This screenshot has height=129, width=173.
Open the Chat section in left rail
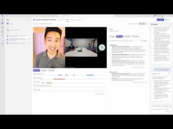(x=2, y=23)
